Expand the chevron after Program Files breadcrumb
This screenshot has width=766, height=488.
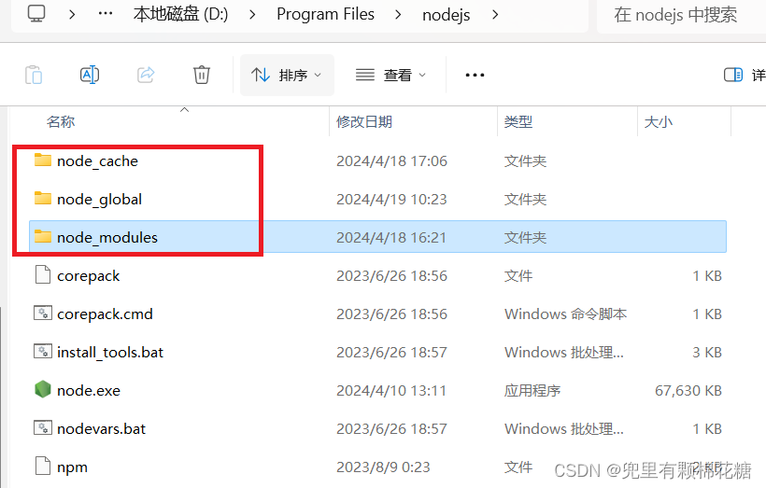coord(398,15)
